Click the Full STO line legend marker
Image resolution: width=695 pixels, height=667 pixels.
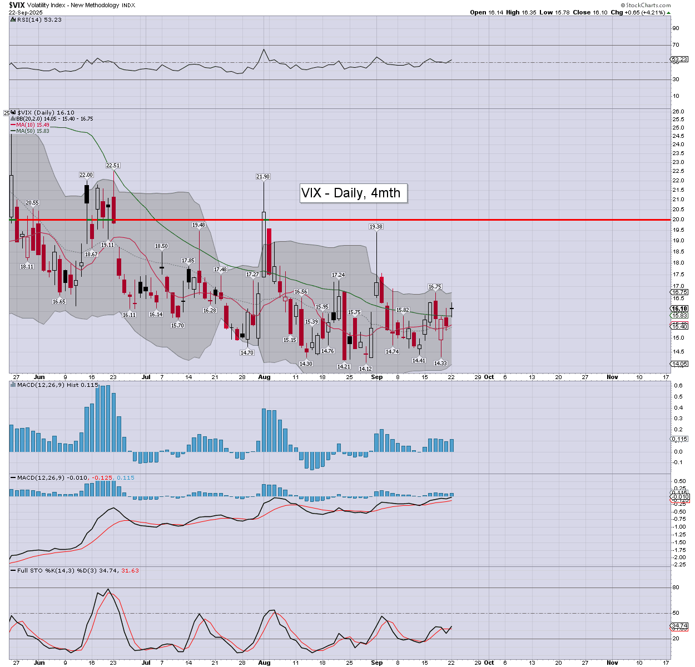click(x=13, y=570)
